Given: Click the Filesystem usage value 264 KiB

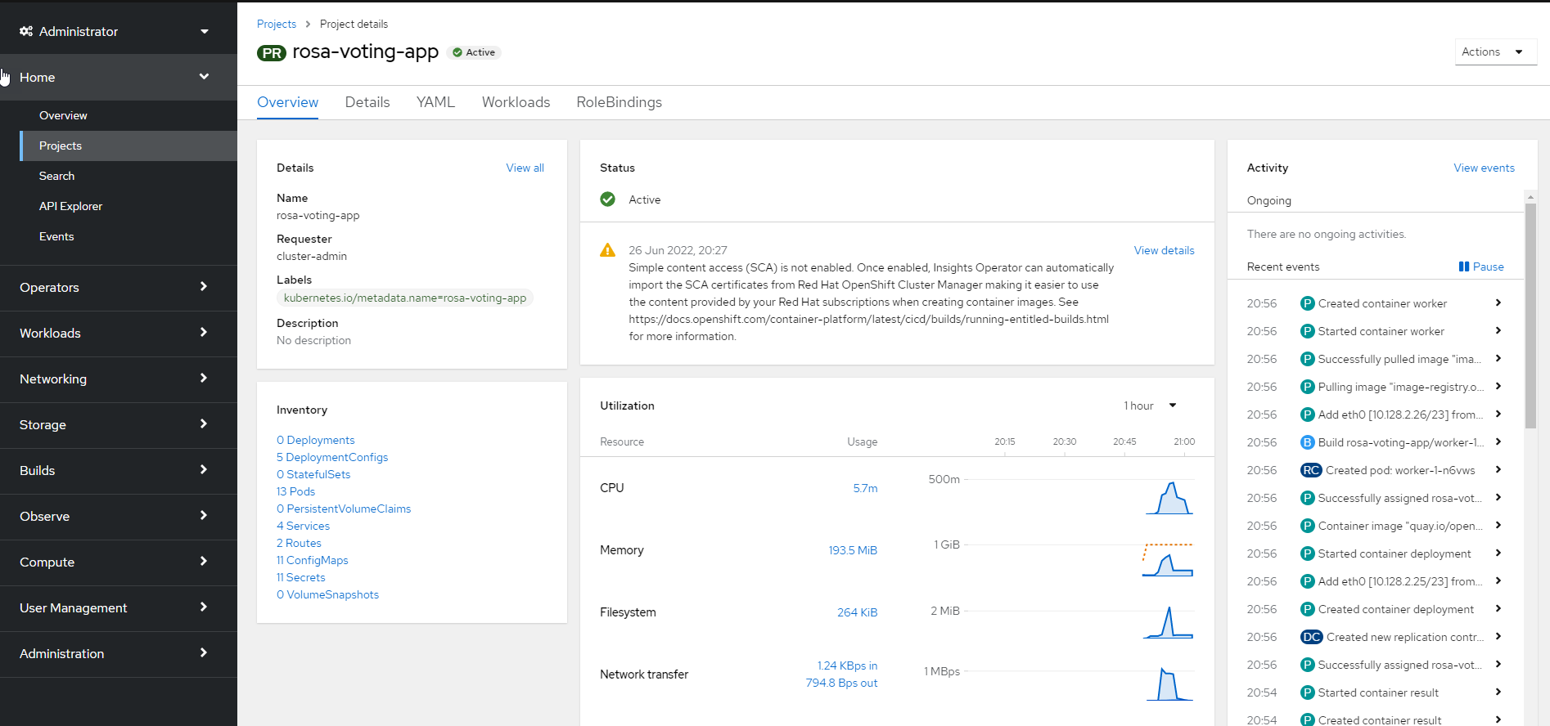Looking at the screenshot, I should coord(857,612).
